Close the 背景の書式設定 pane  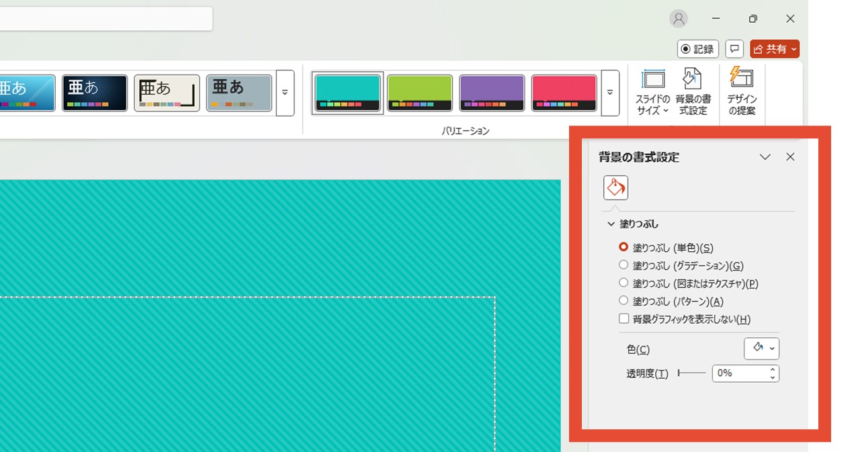[x=790, y=157]
